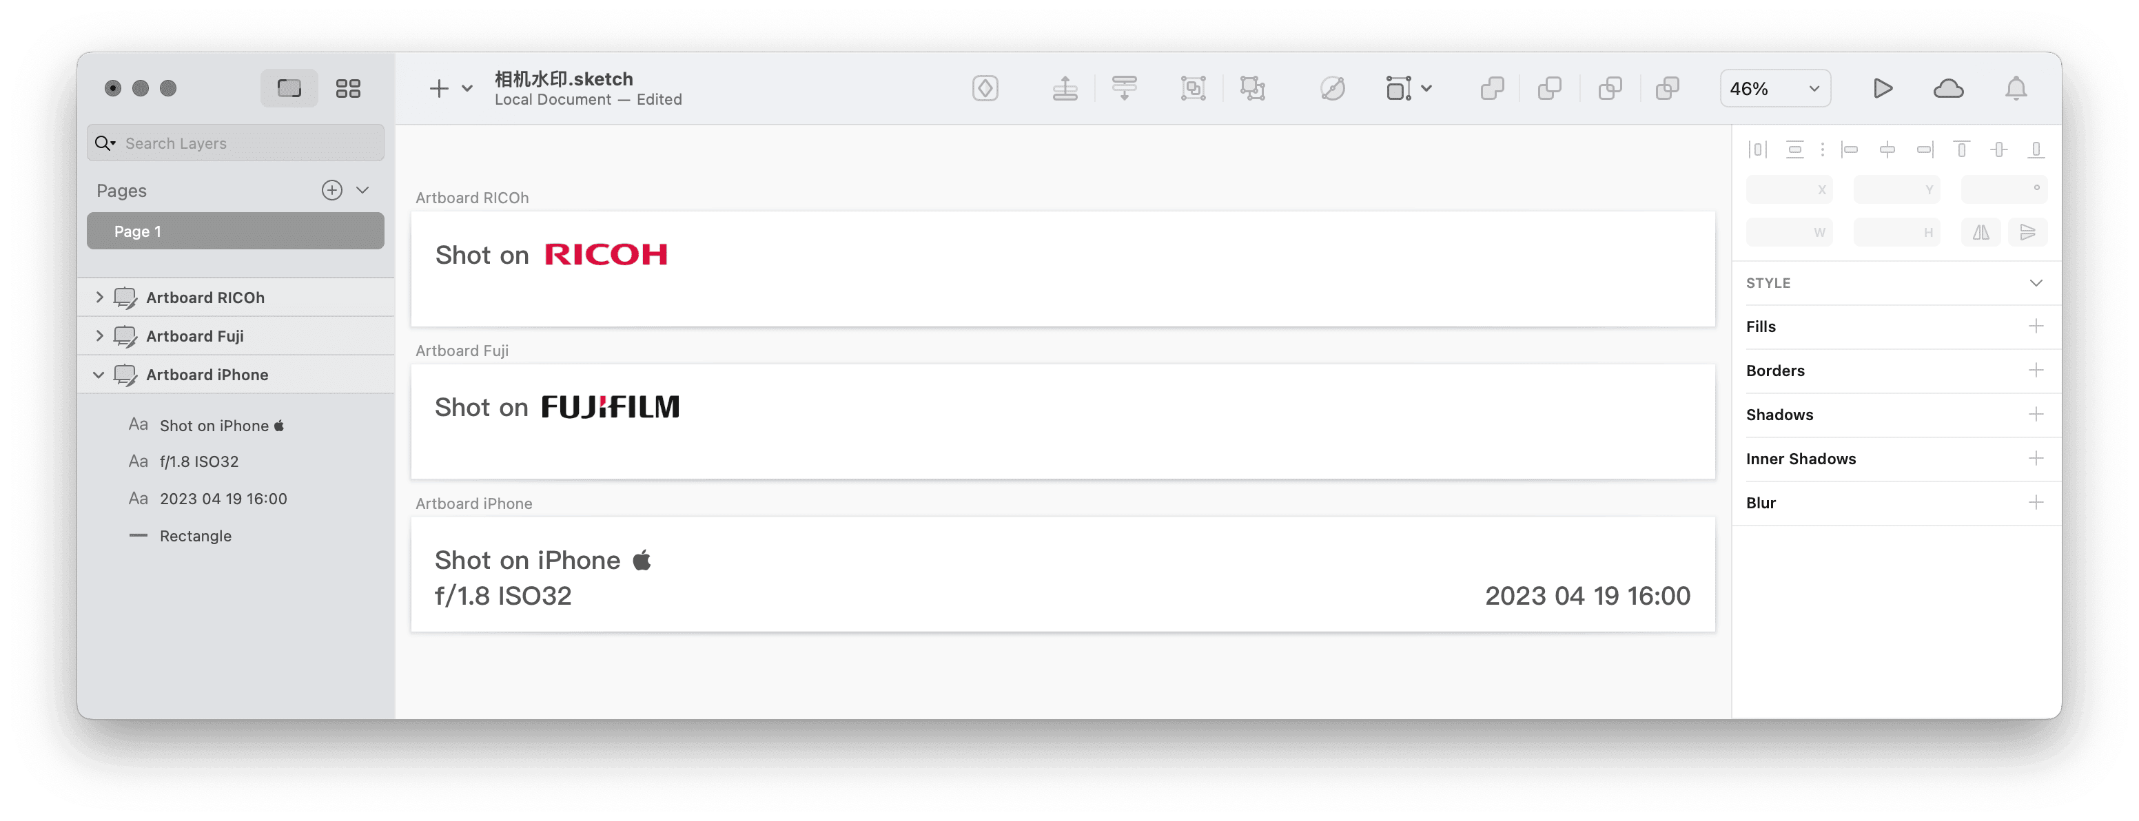Click the diamond/Sketch logo icon in toolbar
The image size is (2139, 821).
click(983, 89)
